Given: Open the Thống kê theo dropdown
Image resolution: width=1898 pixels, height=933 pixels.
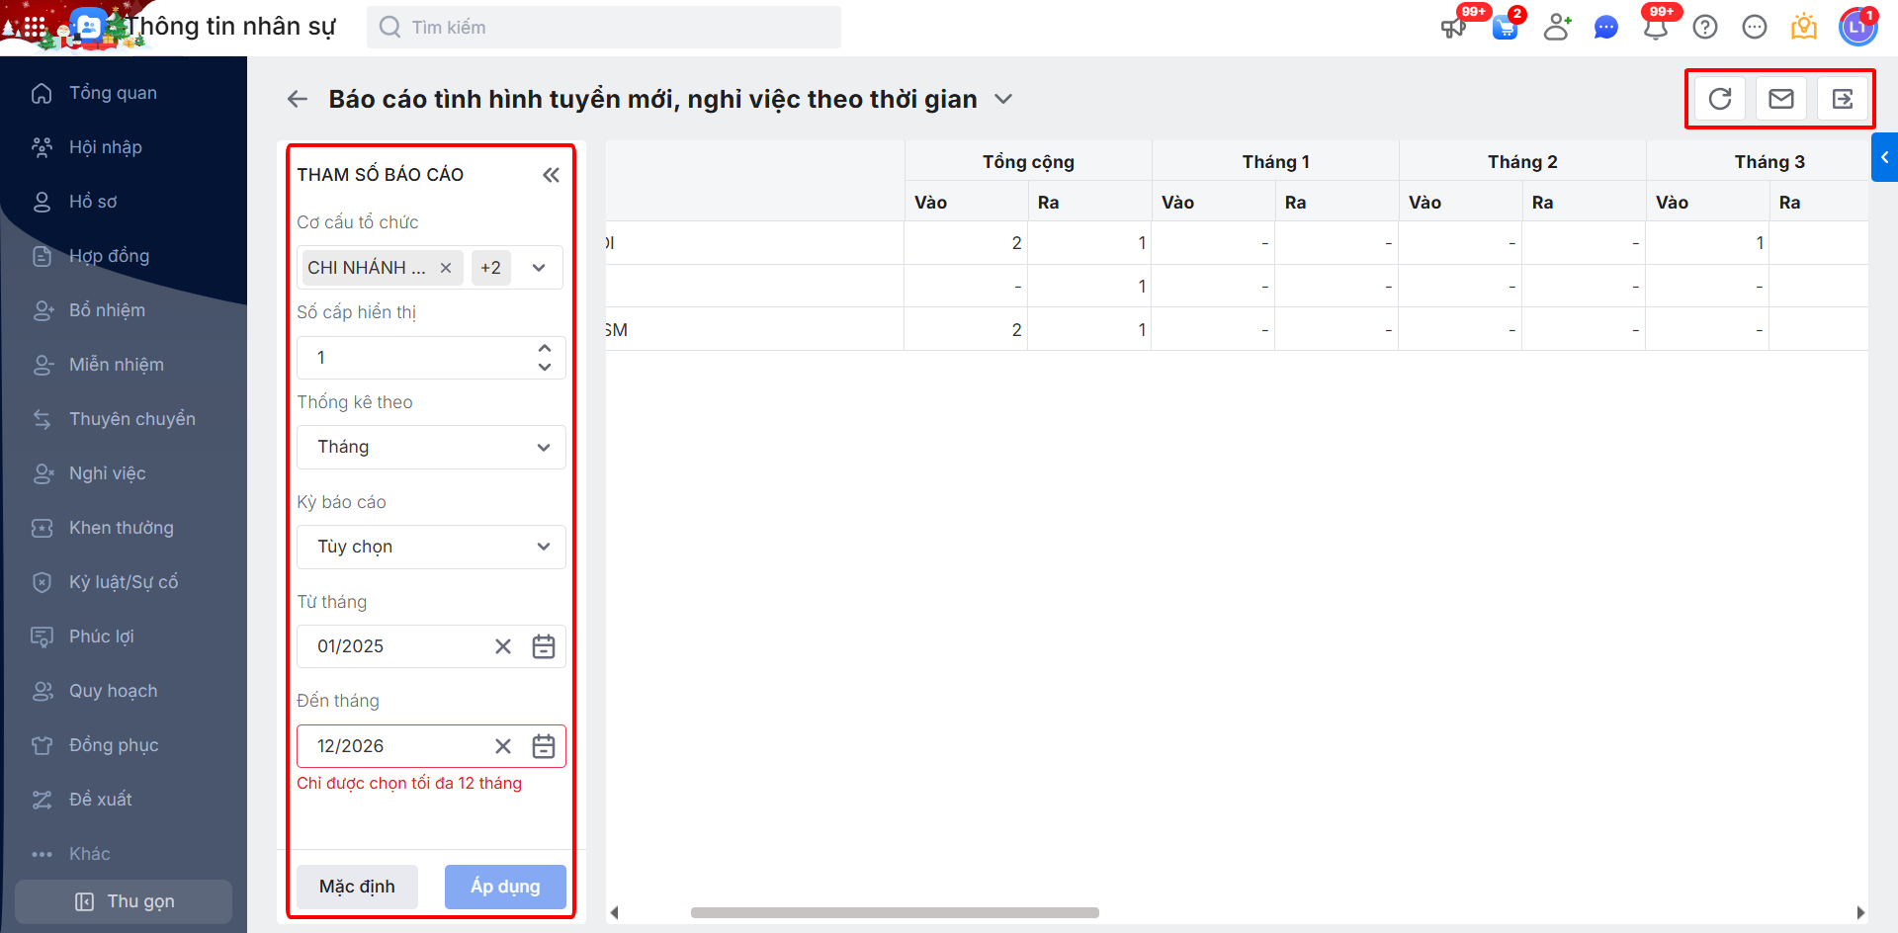Looking at the screenshot, I should coord(431,447).
